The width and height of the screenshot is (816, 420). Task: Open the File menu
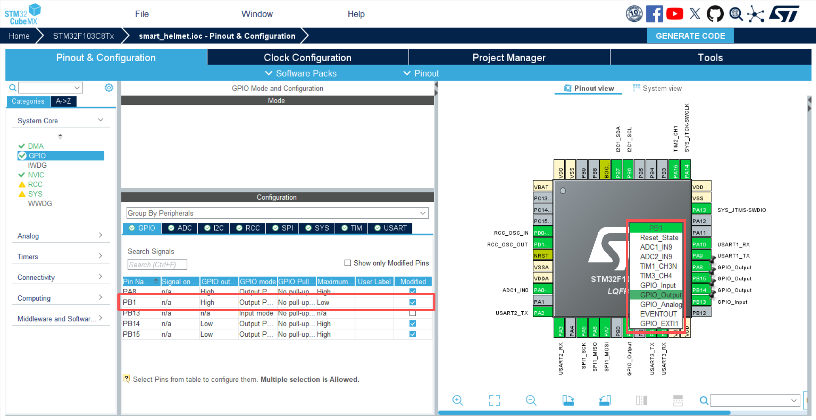(x=142, y=14)
